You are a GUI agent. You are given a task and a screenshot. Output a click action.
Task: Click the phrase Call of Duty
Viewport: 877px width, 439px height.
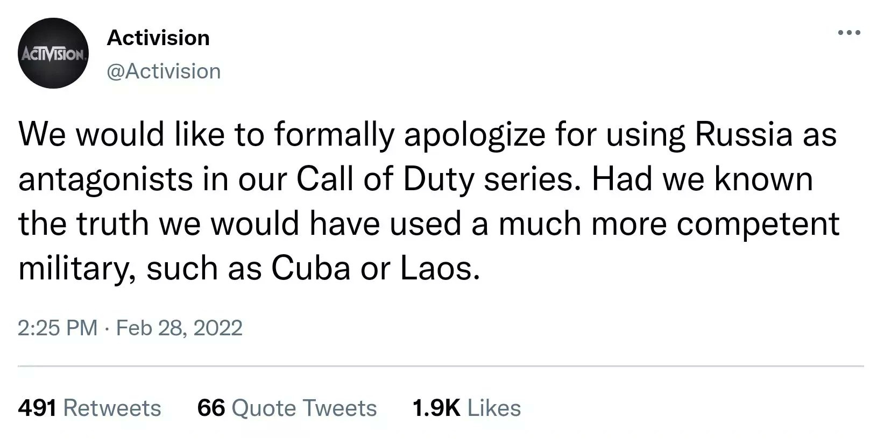387,179
